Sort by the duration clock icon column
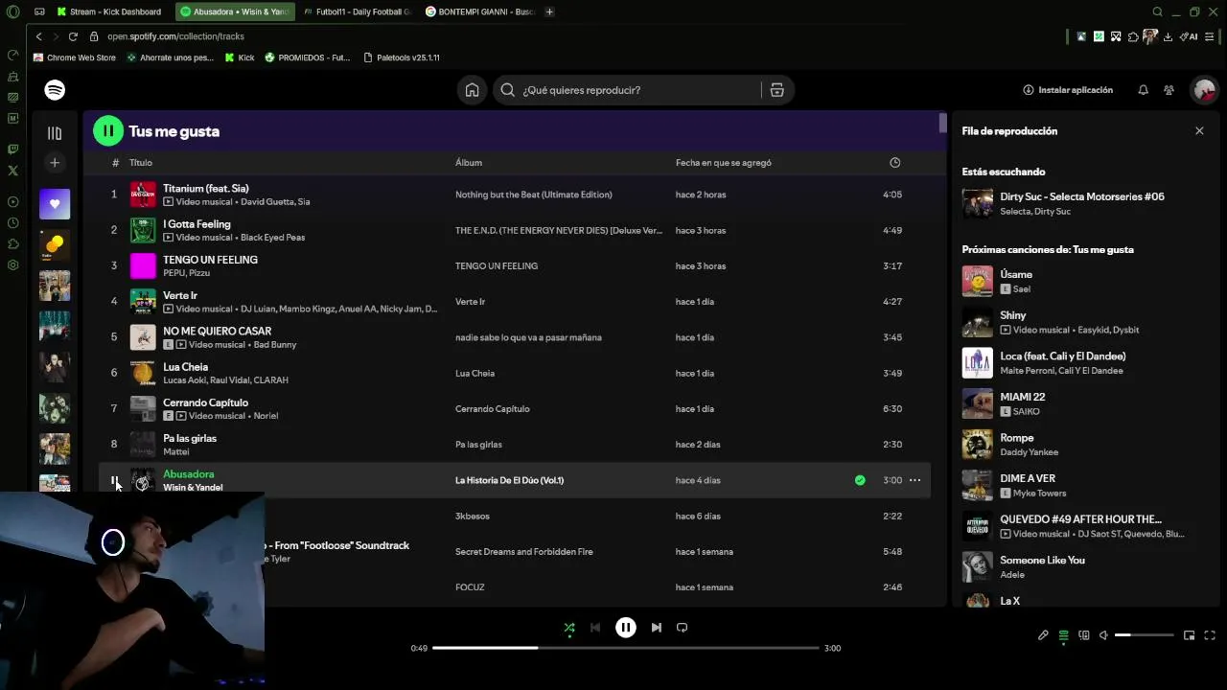 [x=894, y=163]
